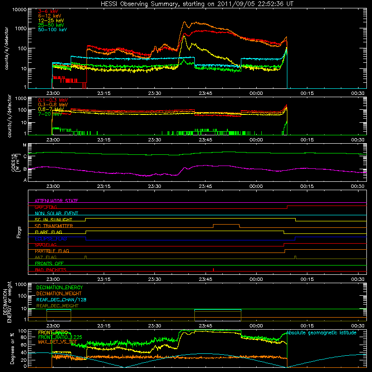Screen dimensions: 372x372
Task: Select the 3-6 keV legend label
Action: (48, 11)
